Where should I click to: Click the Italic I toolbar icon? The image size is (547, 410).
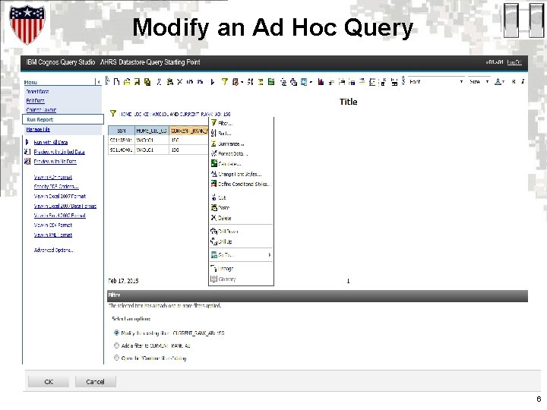click(x=523, y=81)
